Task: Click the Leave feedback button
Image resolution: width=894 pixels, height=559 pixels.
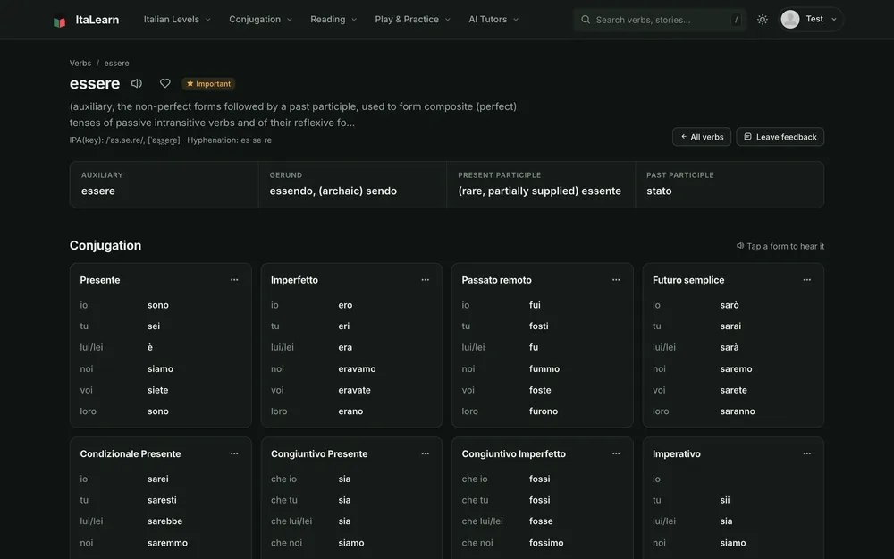Action: pyautogui.click(x=780, y=137)
